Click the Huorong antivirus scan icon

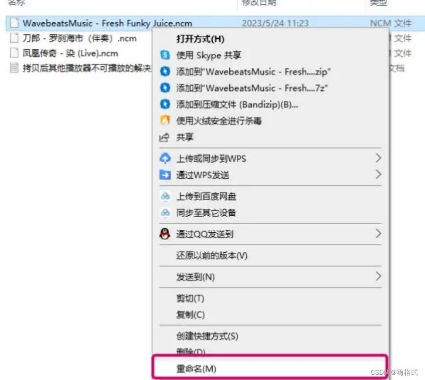(x=165, y=120)
